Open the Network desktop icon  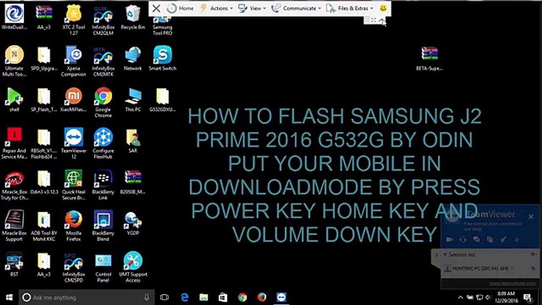coord(133,58)
